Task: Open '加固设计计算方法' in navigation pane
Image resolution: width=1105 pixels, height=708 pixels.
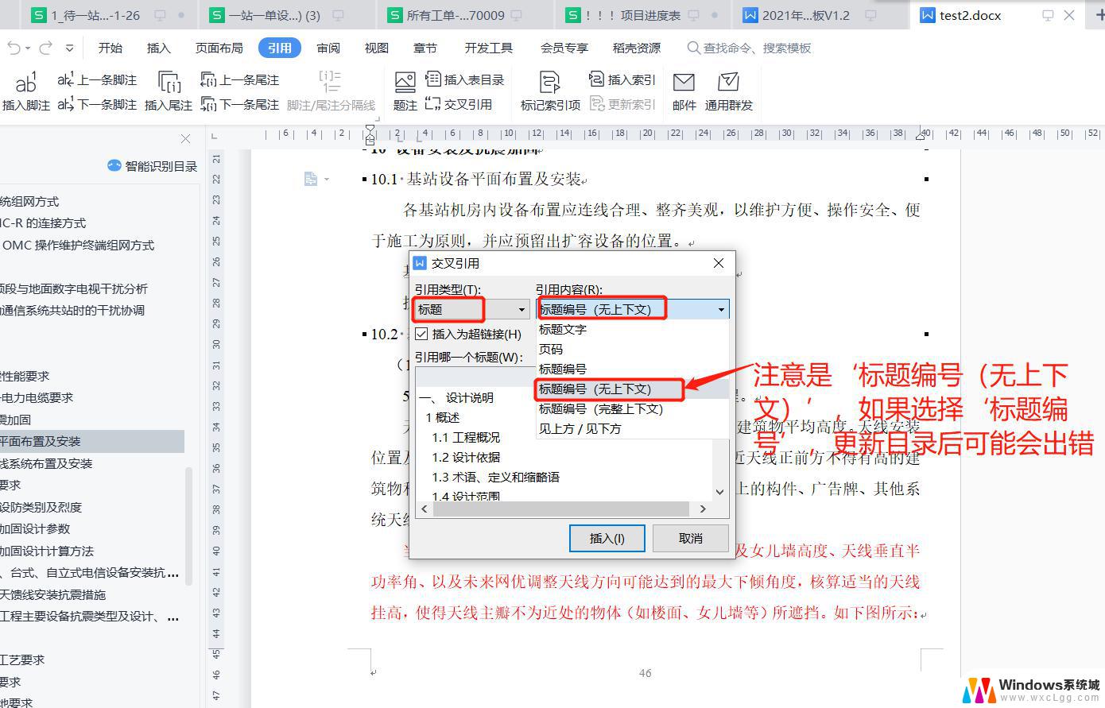Action: pos(48,551)
